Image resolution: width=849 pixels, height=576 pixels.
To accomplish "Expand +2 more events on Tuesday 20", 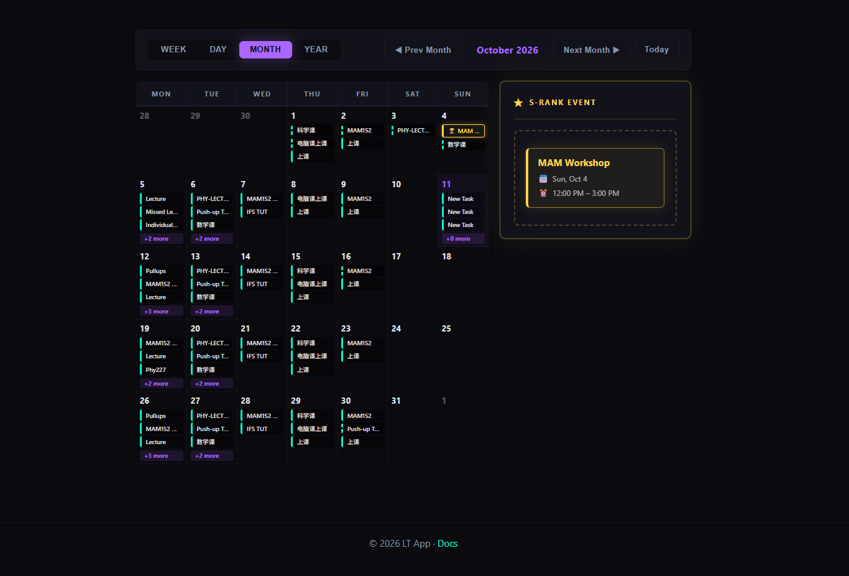I will click(212, 384).
